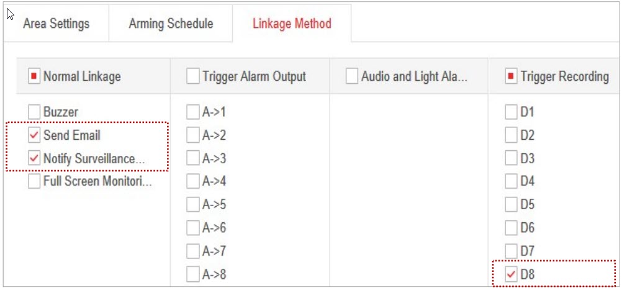Enable alarm output A->5
This screenshot has height=290, width=622.
(193, 204)
